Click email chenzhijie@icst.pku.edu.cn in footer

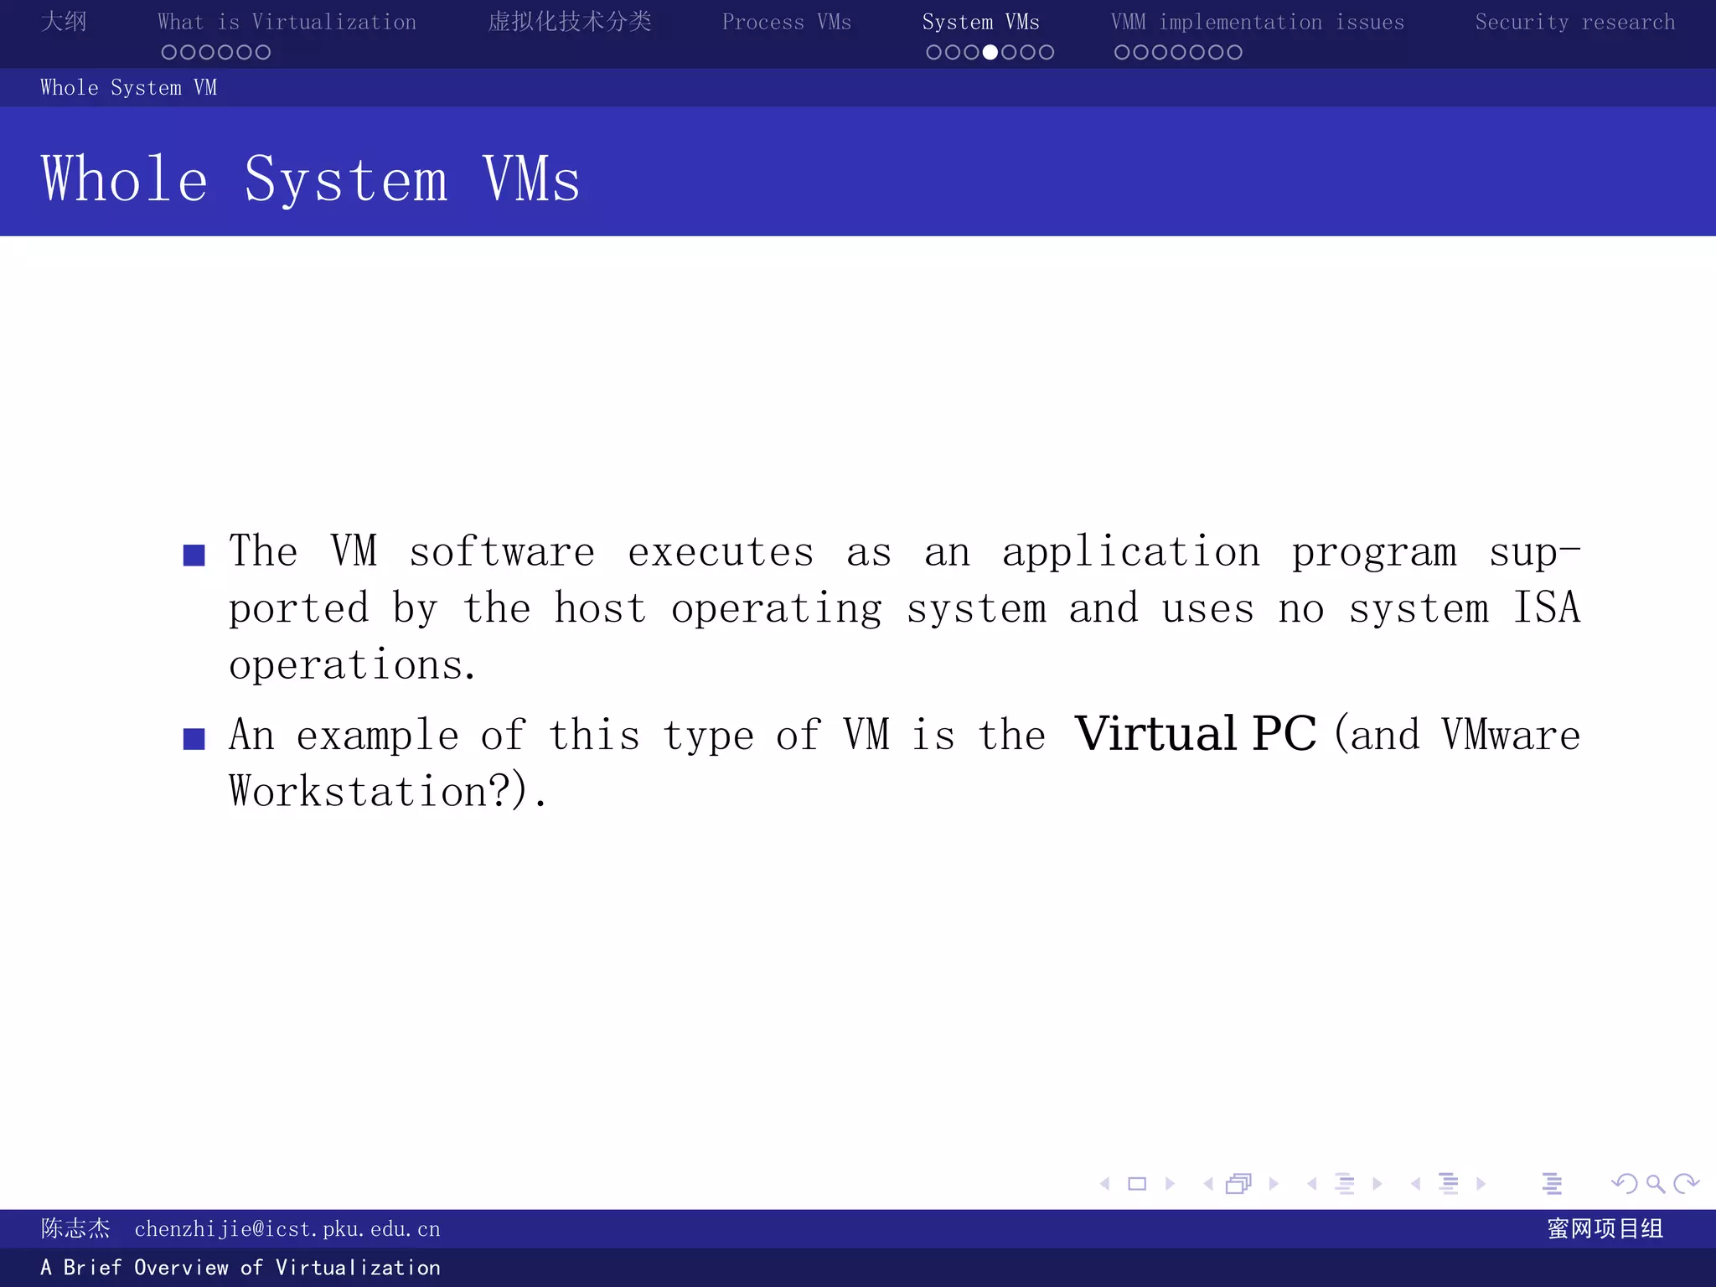click(x=287, y=1229)
